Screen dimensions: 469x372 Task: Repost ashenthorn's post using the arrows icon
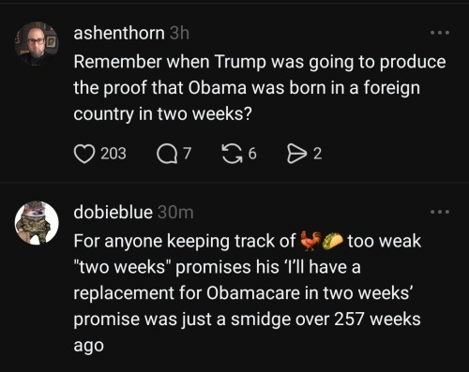point(233,154)
